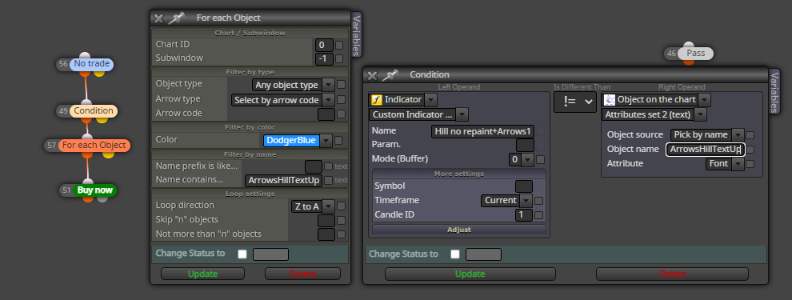Open the Attributes set 2 (text) dropdown
This screenshot has width=792, height=300.
click(700, 114)
